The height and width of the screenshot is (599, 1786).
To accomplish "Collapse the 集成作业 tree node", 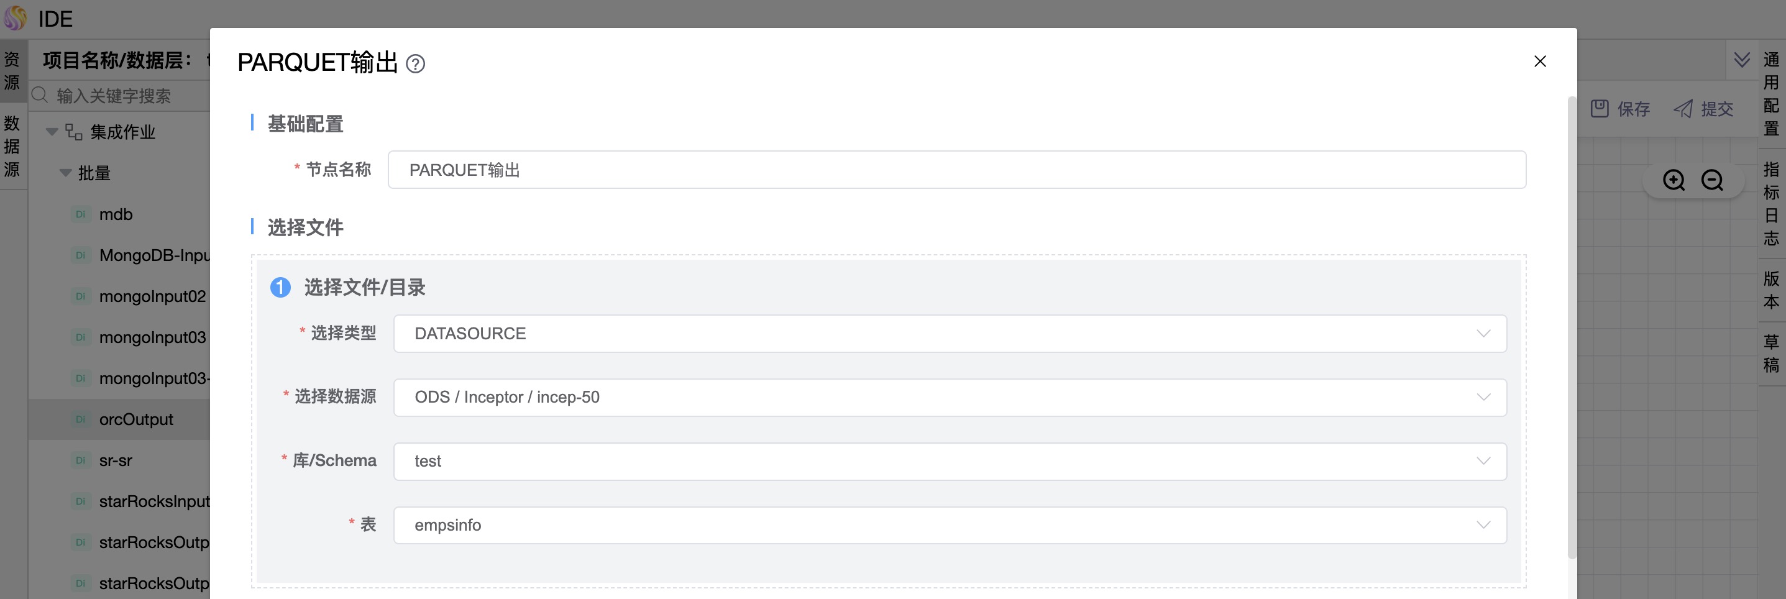I will tap(52, 132).
